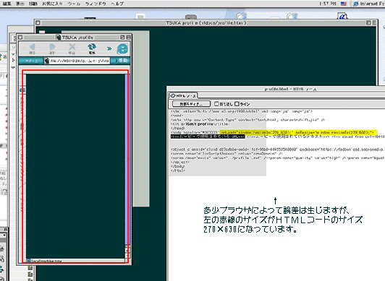Open the ウィンドウ menu

[x=96, y=4]
